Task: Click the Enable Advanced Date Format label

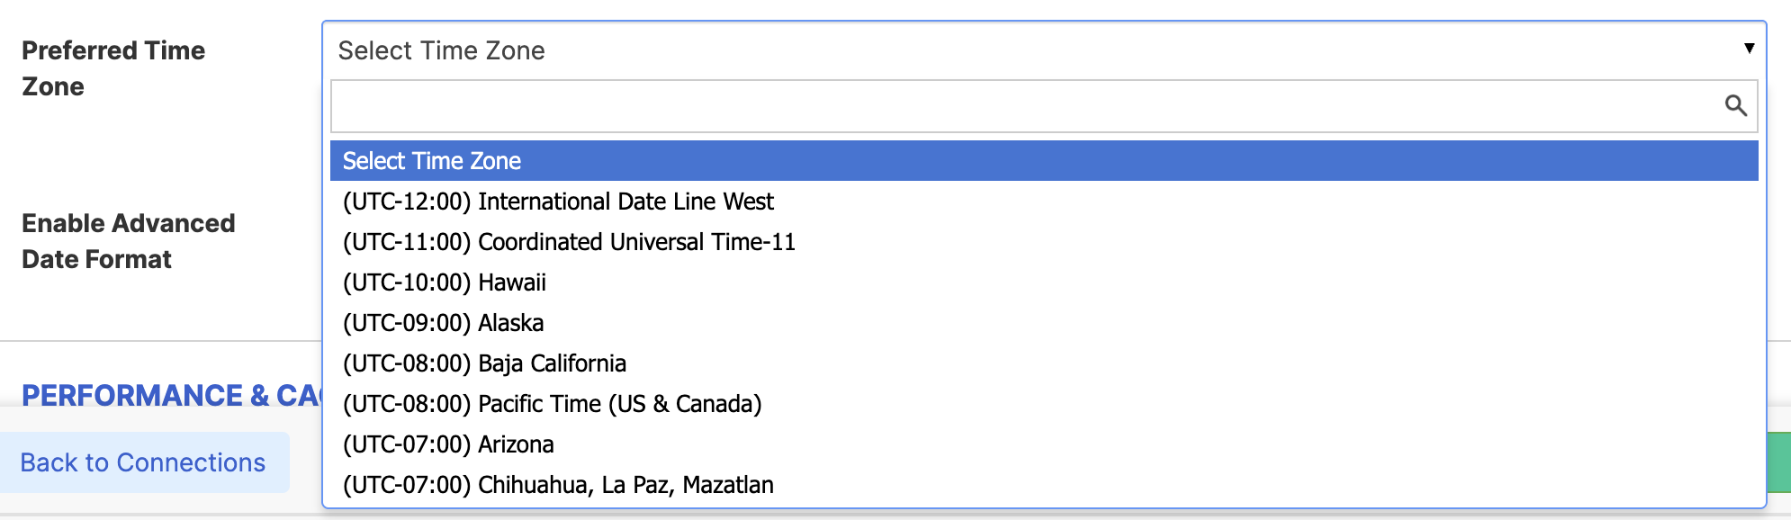Action: click(x=128, y=241)
